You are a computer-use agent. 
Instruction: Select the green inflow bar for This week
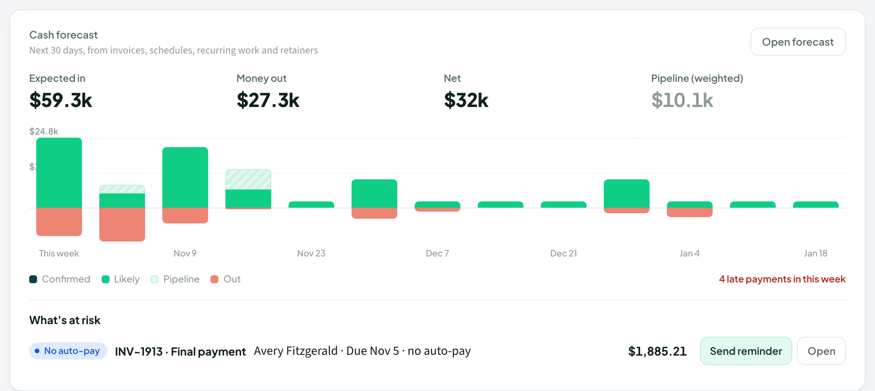(59, 173)
